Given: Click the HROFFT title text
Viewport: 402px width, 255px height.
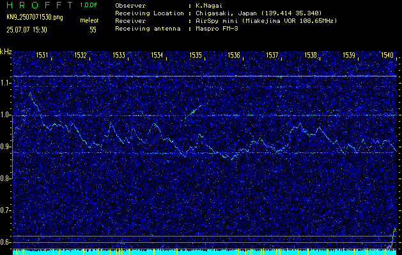Looking at the screenshot, I should pos(40,5).
